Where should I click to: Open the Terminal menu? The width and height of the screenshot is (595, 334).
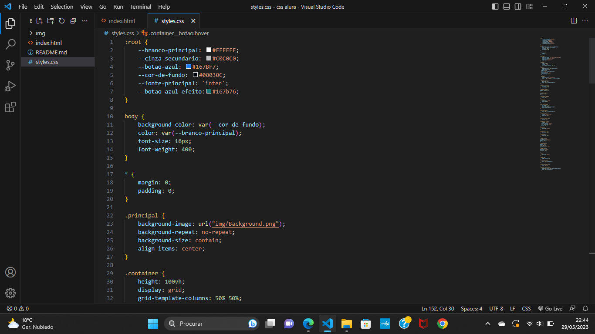coord(141,7)
